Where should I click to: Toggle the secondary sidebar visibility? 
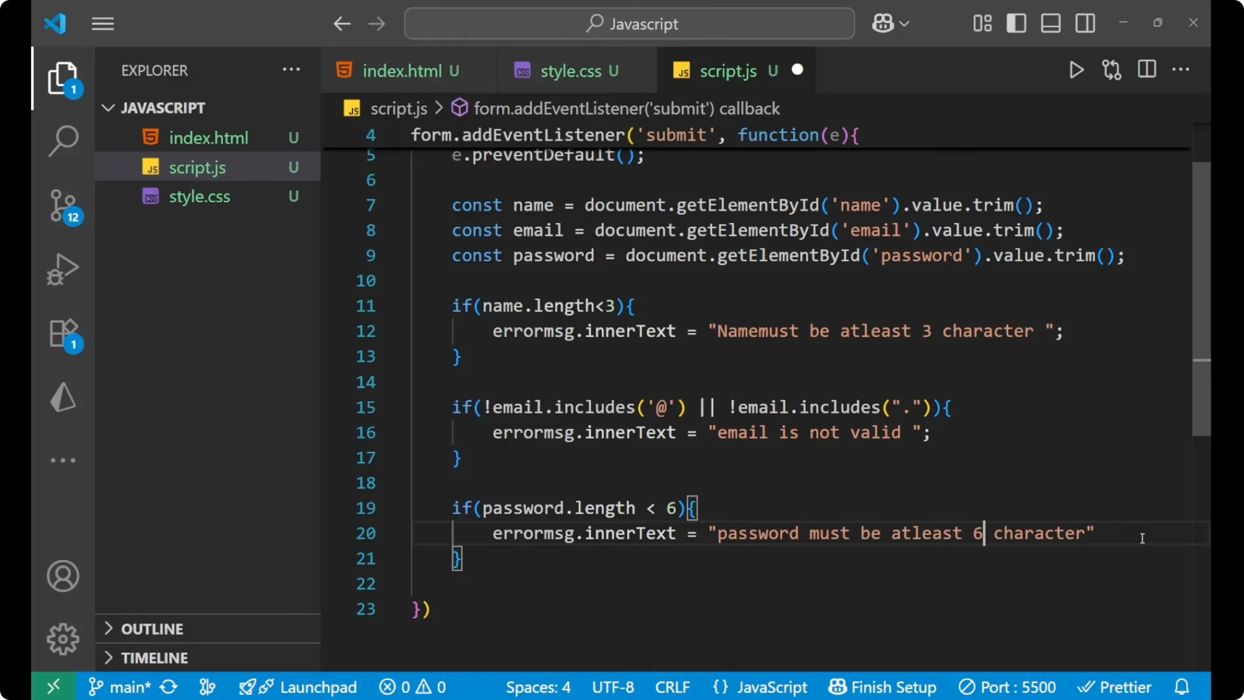pos(1085,23)
